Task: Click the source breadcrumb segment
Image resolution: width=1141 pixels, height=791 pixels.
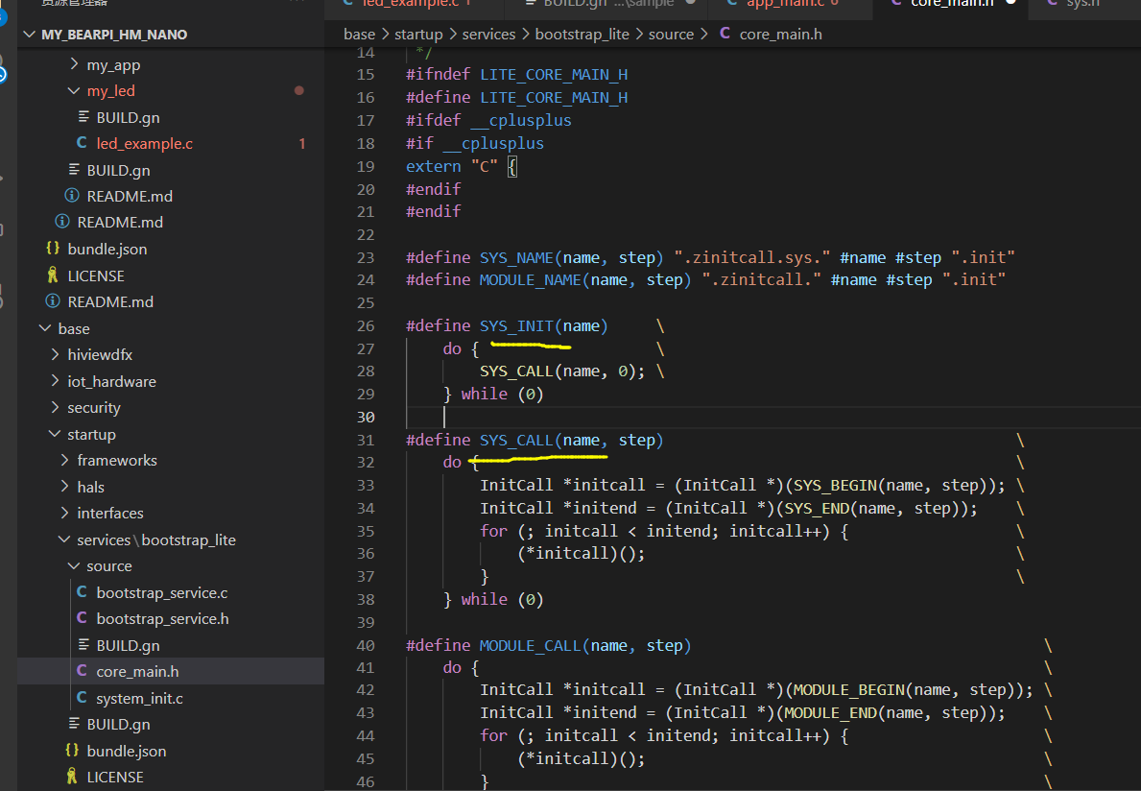Action: pos(671,35)
